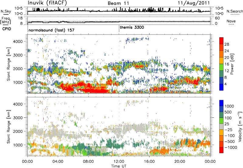Click the 'Nave' legend label
The image size is (243, 168).
tap(231, 21)
